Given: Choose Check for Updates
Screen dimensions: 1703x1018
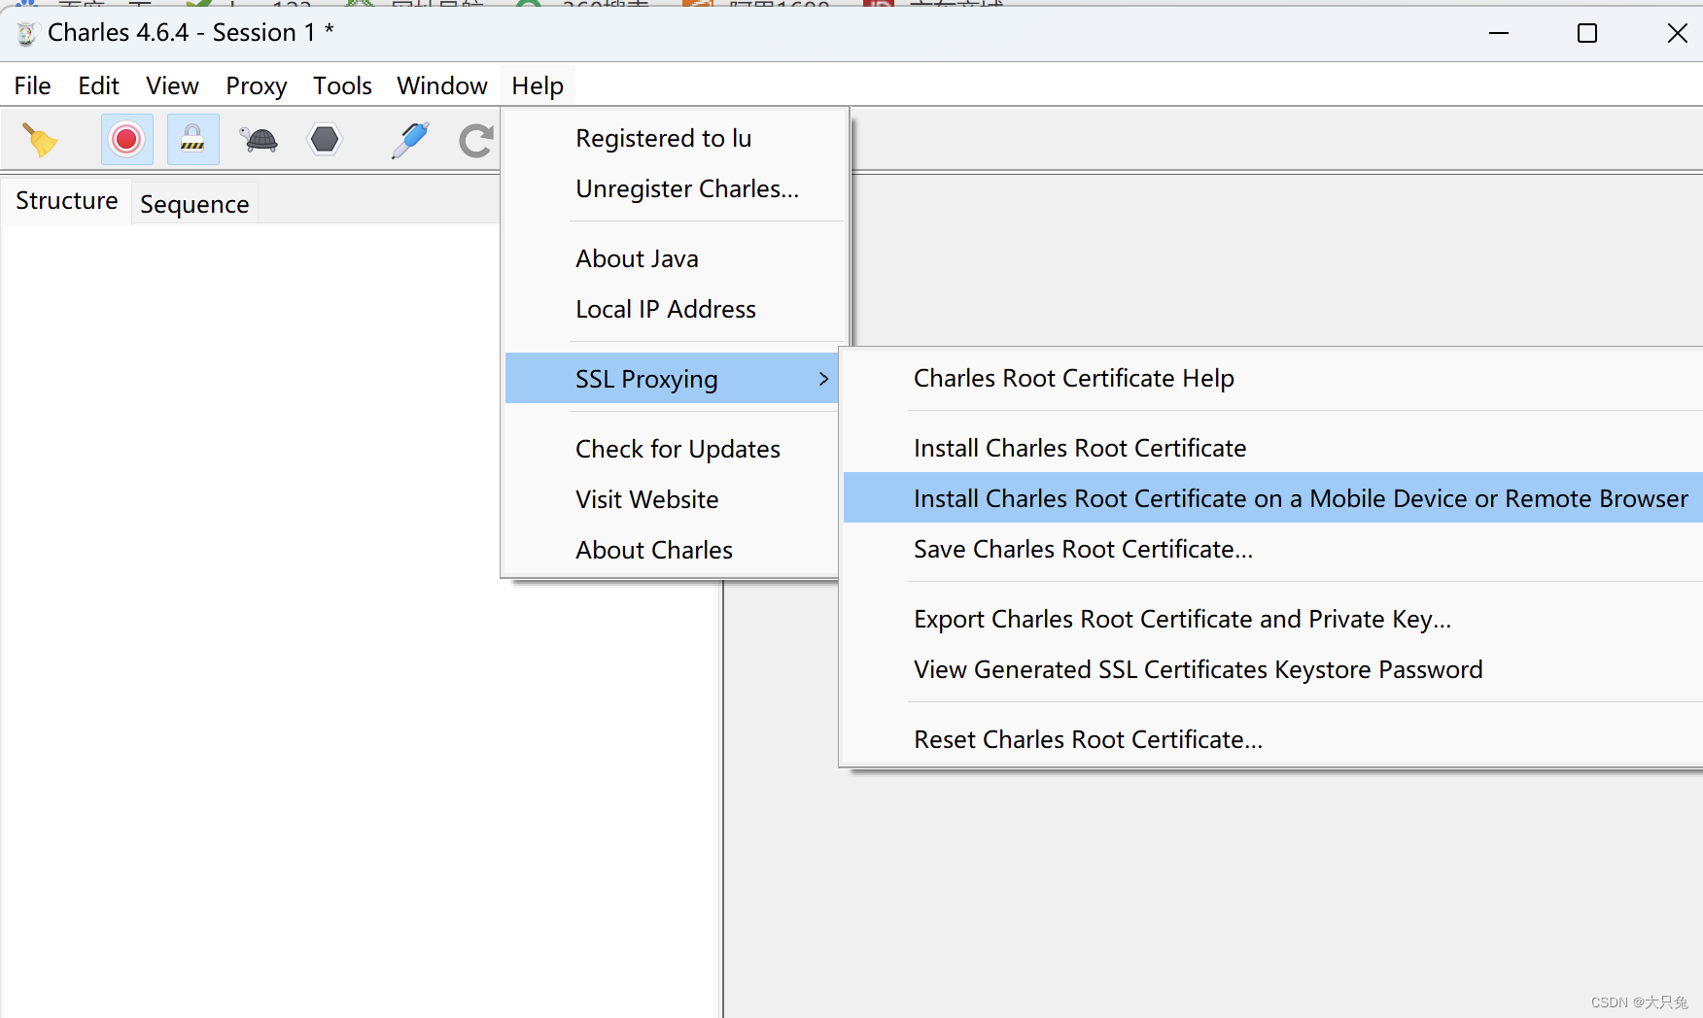Looking at the screenshot, I should 672,449.
